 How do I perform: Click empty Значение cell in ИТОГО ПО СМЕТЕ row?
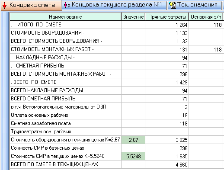click(133, 25)
